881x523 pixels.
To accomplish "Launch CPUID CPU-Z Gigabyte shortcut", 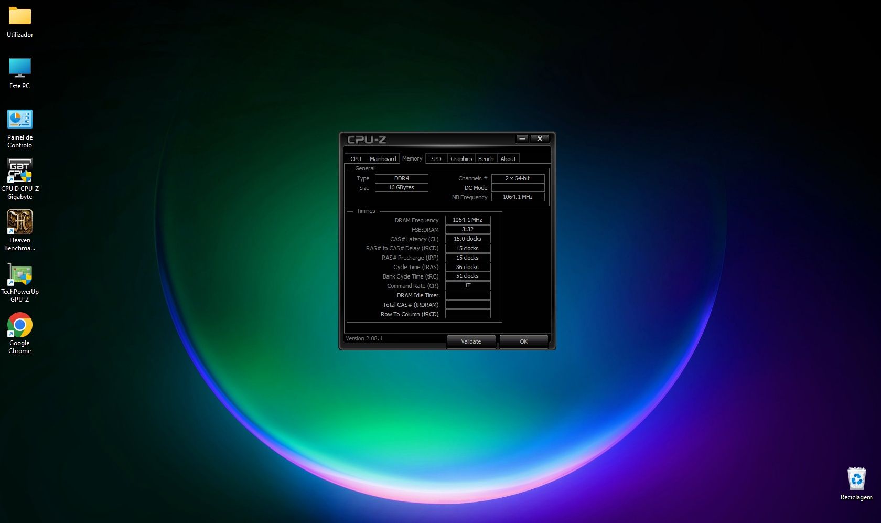I will [20, 170].
